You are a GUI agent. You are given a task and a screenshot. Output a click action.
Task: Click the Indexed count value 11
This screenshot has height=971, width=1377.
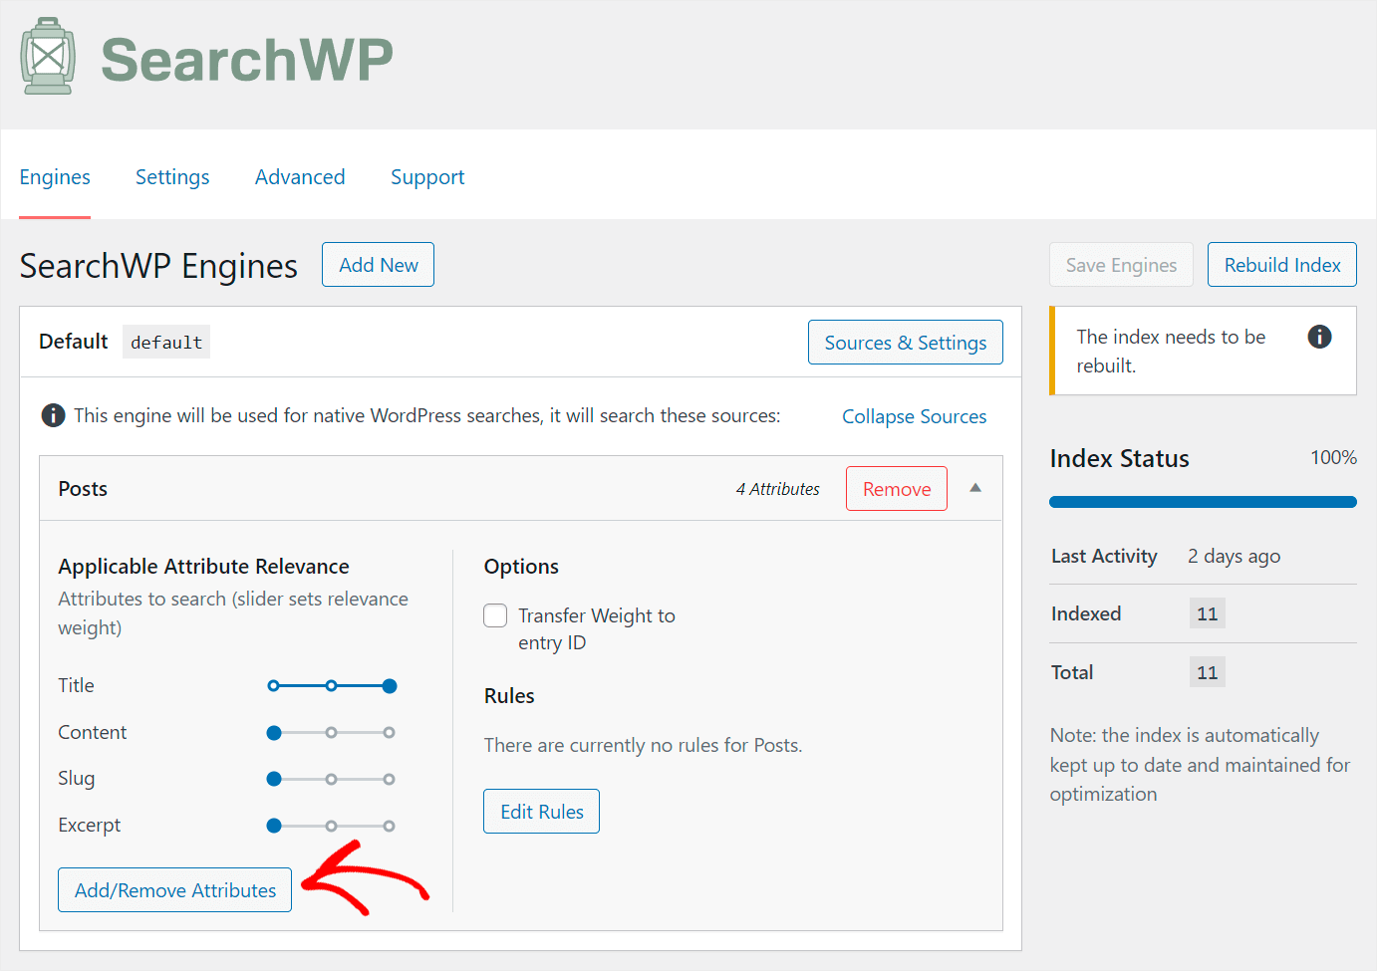pyautogui.click(x=1207, y=613)
